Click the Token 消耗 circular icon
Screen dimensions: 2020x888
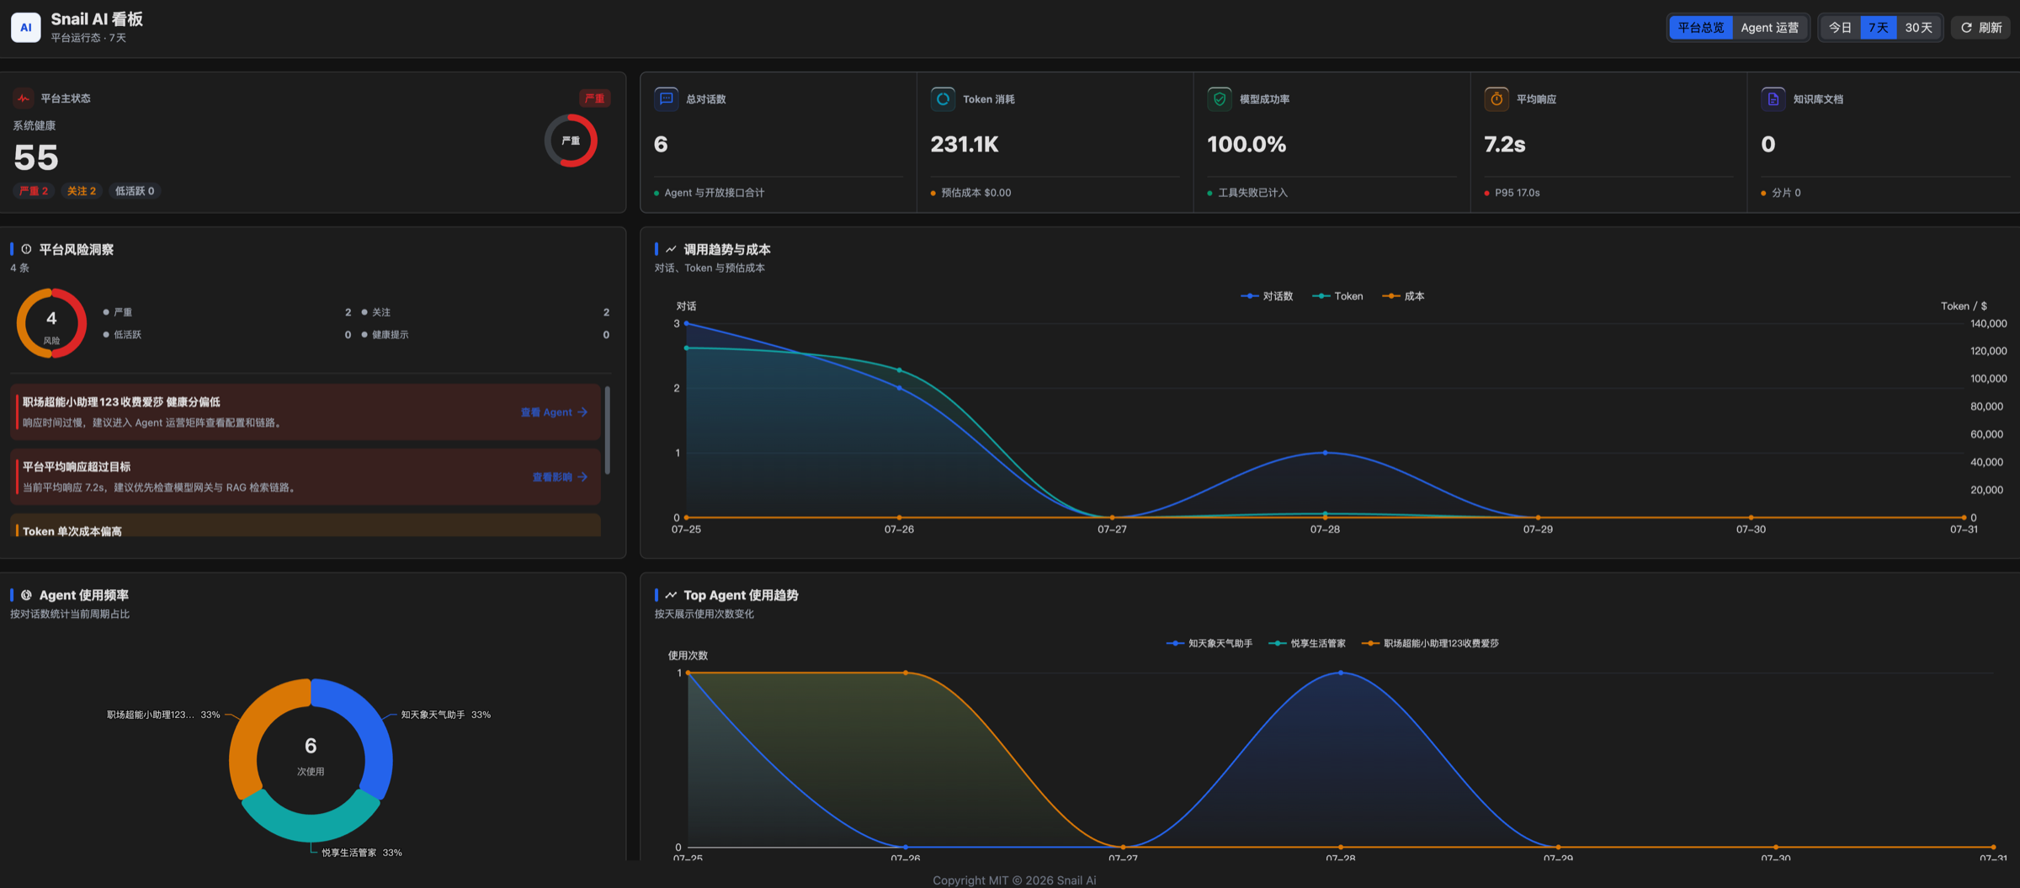pyautogui.click(x=943, y=98)
